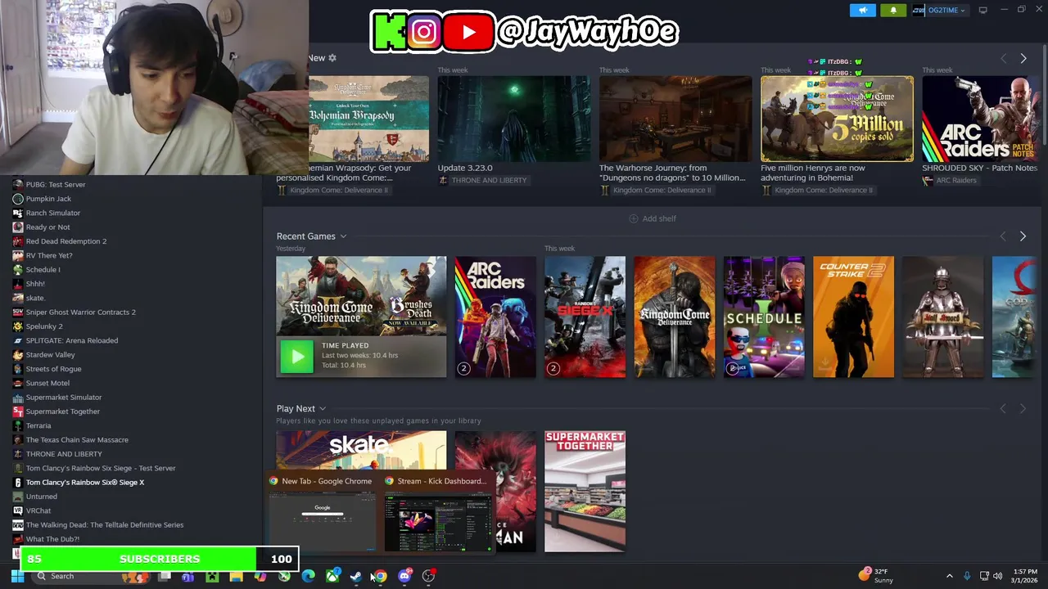Select Unturned in library list
The image size is (1048, 589).
coord(41,497)
